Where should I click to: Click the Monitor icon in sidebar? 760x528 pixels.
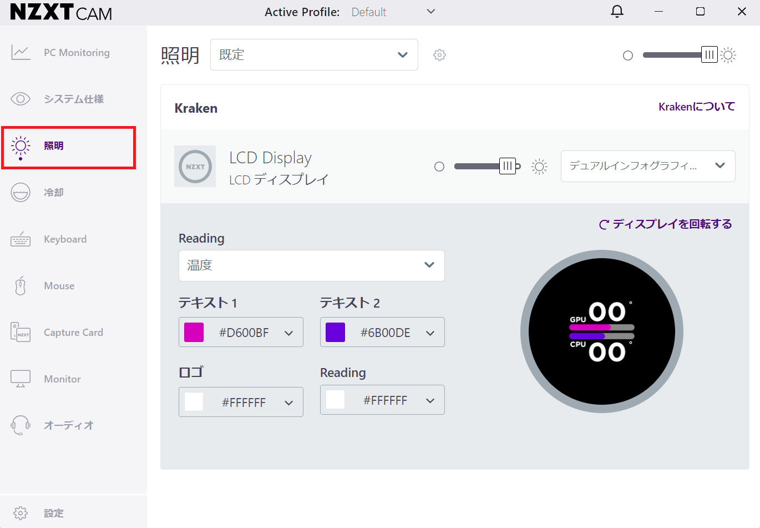click(21, 379)
